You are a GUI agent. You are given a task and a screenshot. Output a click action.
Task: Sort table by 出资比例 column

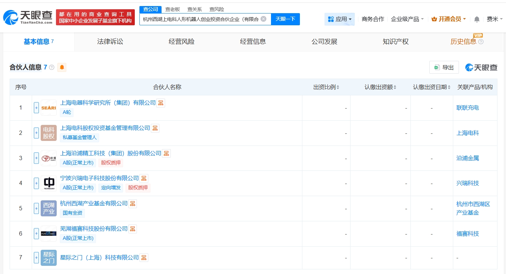326,87
